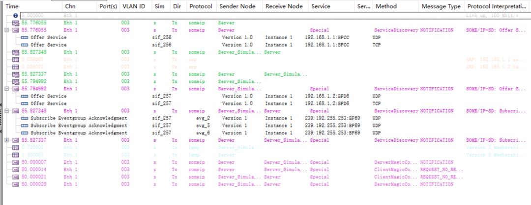Click the truncated Ser... column header

pyautogui.click(x=364, y=6)
